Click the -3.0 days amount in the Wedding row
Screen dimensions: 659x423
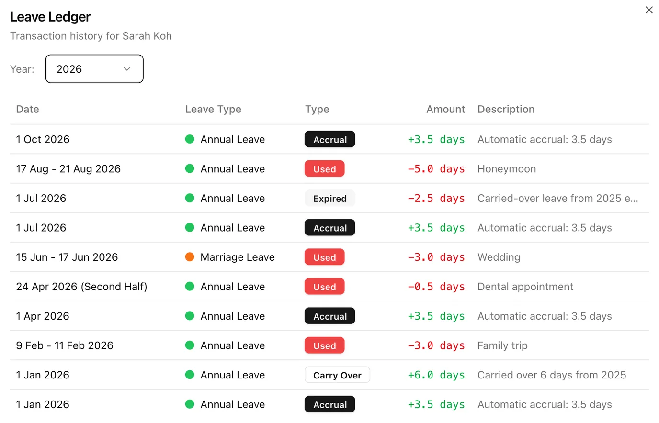tap(436, 257)
